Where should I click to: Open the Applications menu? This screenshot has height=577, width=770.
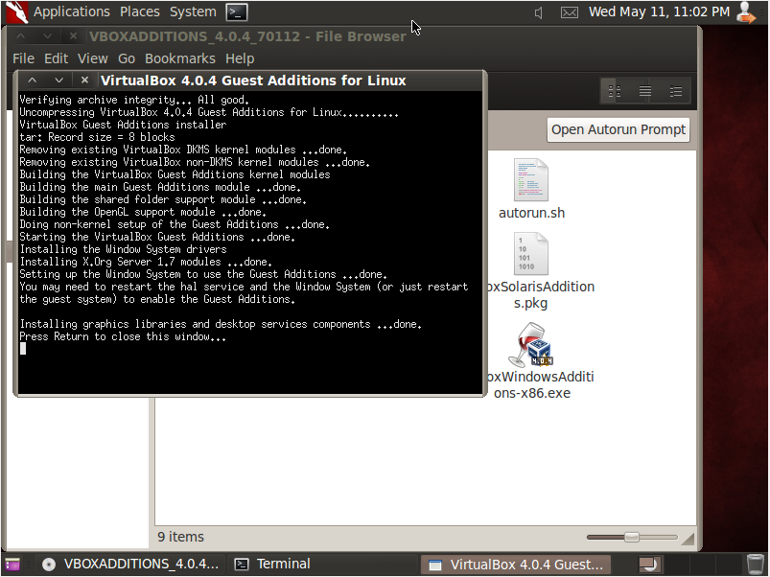72,12
